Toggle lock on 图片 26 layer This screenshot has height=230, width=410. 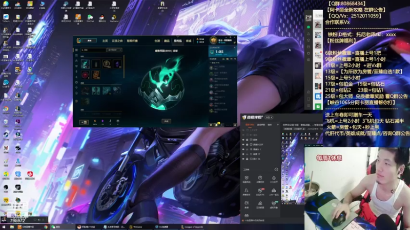coord(247,159)
